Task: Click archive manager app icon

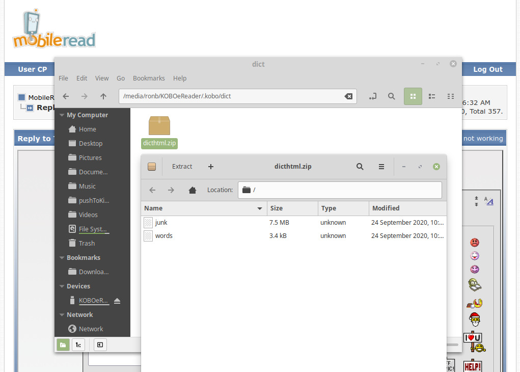Action: click(x=152, y=167)
